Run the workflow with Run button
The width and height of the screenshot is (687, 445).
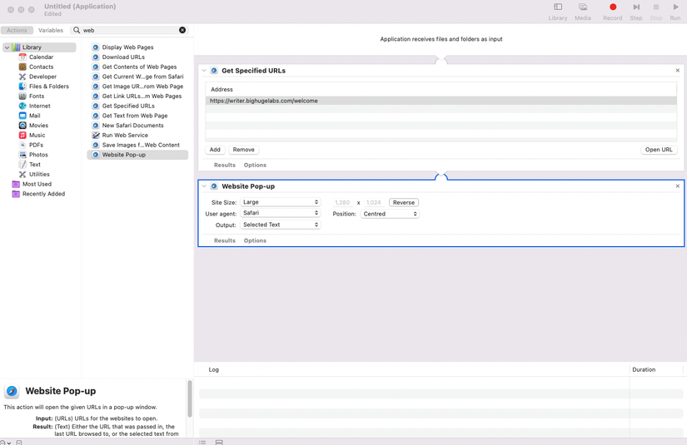pos(675,12)
